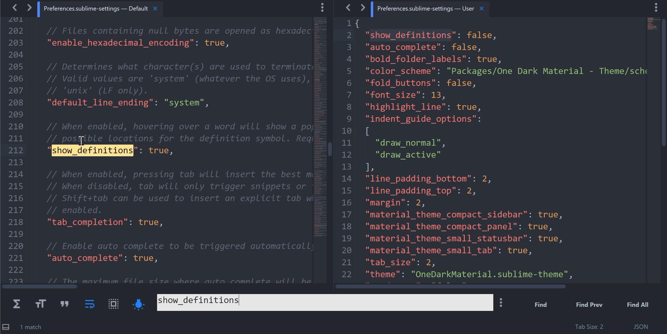
Task: Click the Preferences.sublime-settings Default tab
Action: (96, 8)
